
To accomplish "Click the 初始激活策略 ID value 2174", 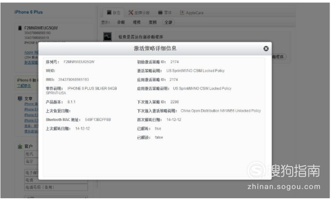I will (175, 62).
